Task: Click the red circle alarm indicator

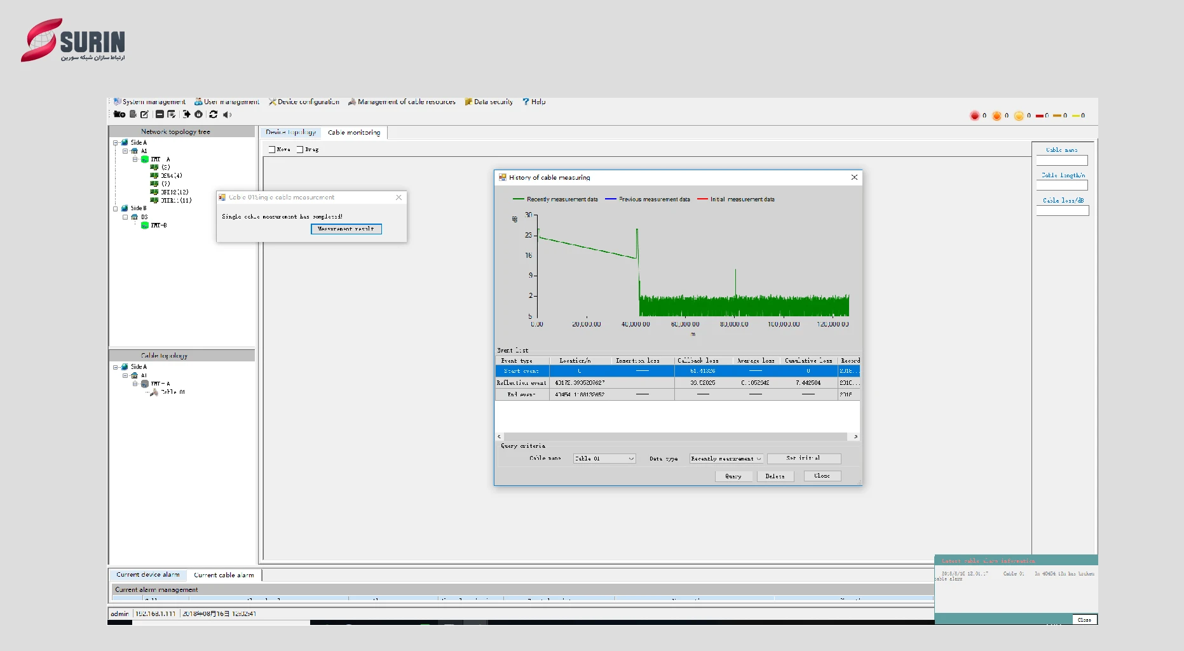Action: [974, 116]
